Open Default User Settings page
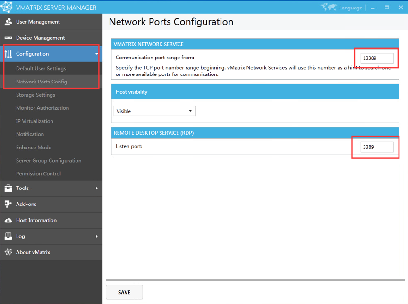The image size is (408, 304). [x=41, y=68]
